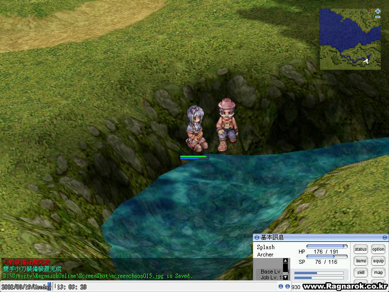Click the red chat line 弓箭裝備分離完成
The width and height of the screenshot is (389, 292).
coord(27,262)
